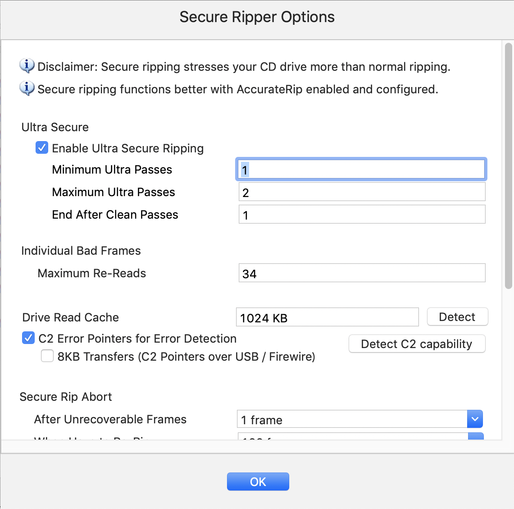Image resolution: width=514 pixels, height=509 pixels.
Task: Click the Individual Bad Frames heading
Action: point(81,251)
